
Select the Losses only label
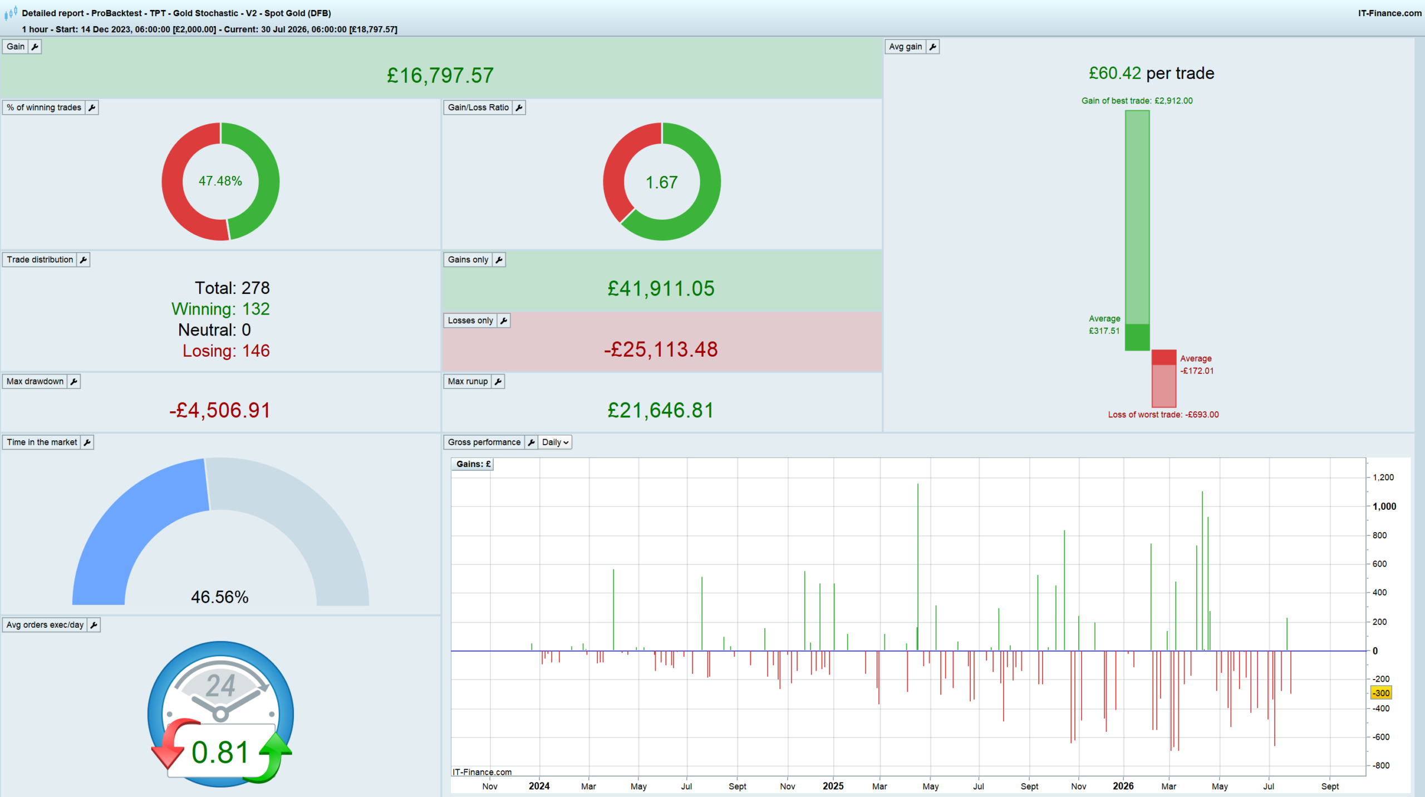[470, 321]
